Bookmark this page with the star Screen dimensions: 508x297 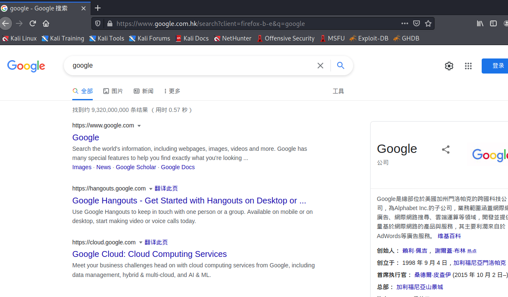pos(428,23)
